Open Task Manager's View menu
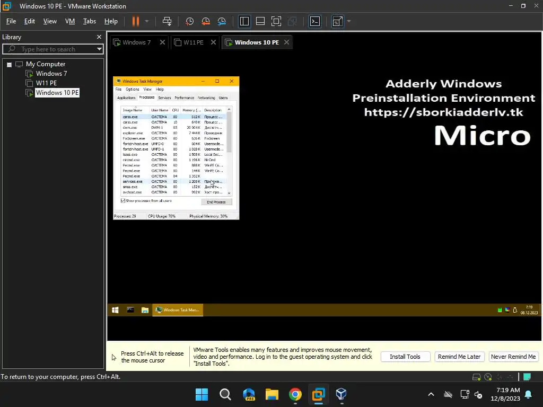Image resolution: width=543 pixels, height=407 pixels. [147, 89]
